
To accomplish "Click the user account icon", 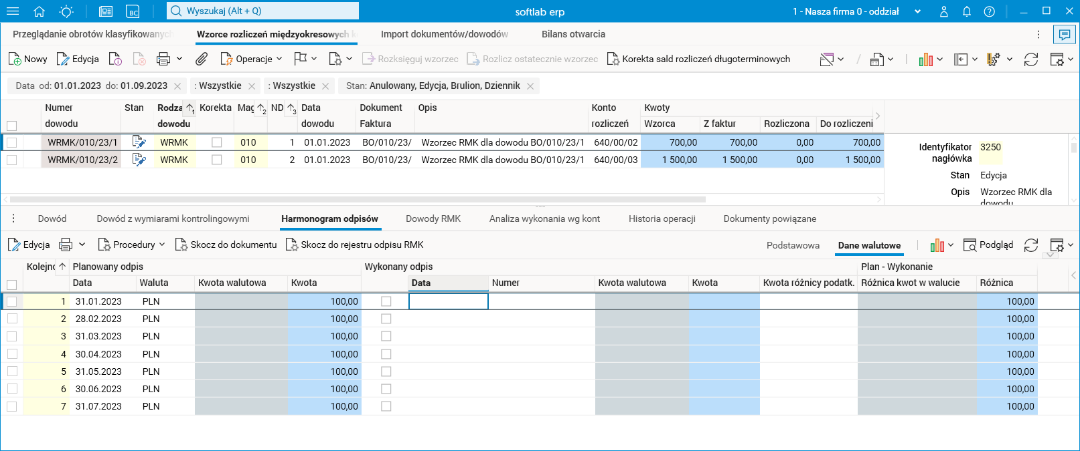I will pyautogui.click(x=944, y=11).
